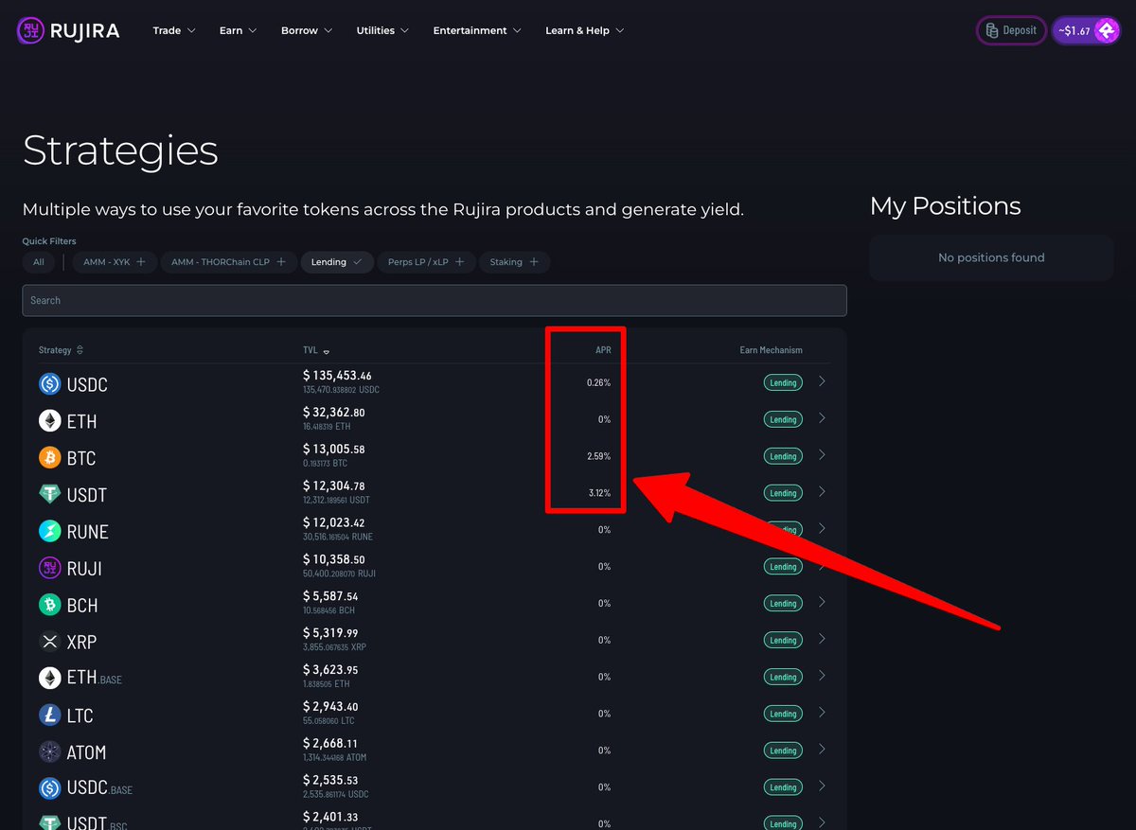Screen dimensions: 1136x830
Task: Open LTC strategy via row chevron
Action: [x=822, y=713]
